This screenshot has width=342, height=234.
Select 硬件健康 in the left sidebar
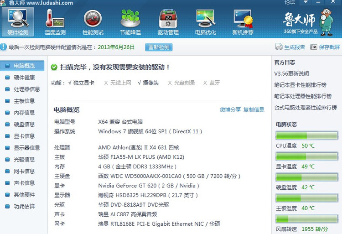pos(24,78)
